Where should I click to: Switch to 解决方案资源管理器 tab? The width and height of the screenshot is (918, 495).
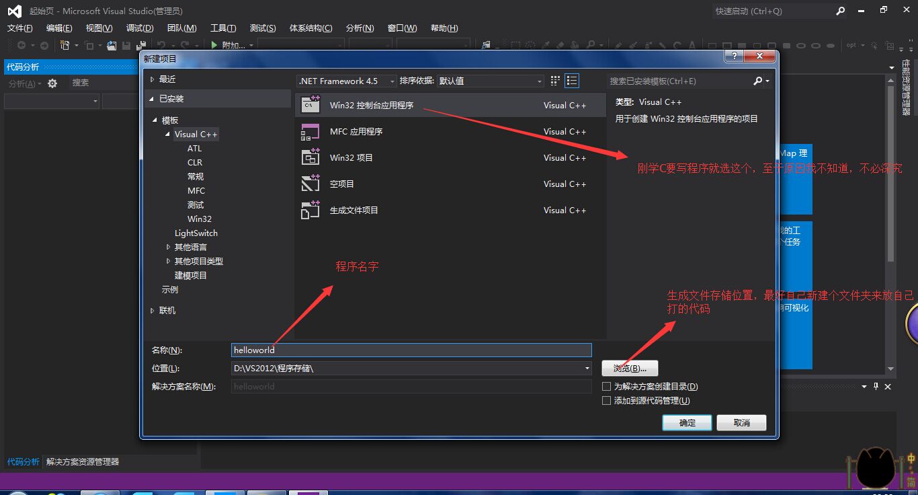click(x=82, y=462)
